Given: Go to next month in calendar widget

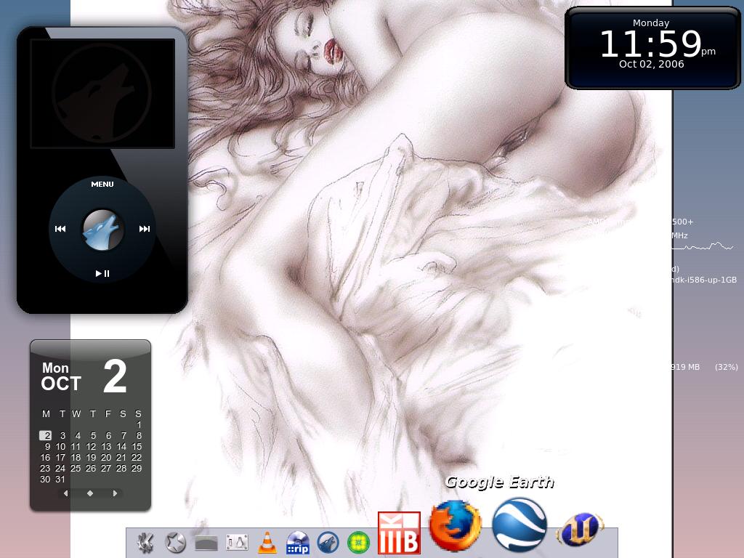Looking at the screenshot, I should point(115,493).
